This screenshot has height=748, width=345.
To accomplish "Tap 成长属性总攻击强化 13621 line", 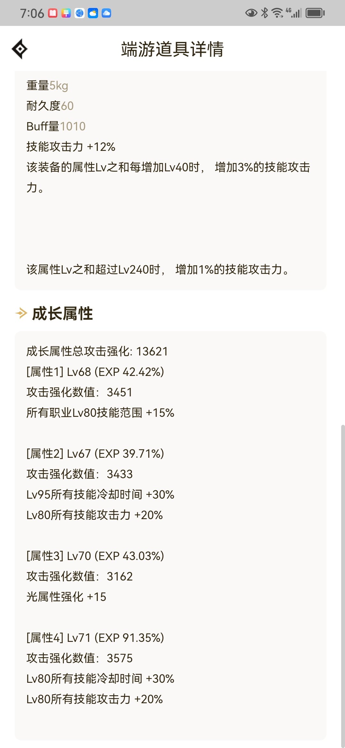I will pos(97,351).
